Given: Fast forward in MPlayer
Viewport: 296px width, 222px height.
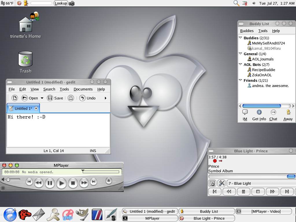Looking at the screenshot, I should point(84,183).
